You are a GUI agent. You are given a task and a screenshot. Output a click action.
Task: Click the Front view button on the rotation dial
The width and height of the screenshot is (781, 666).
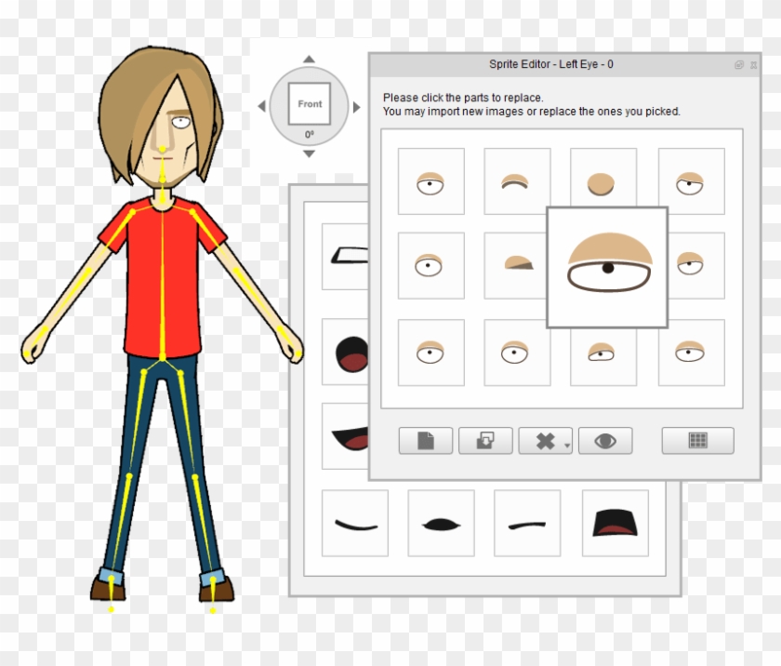(310, 105)
